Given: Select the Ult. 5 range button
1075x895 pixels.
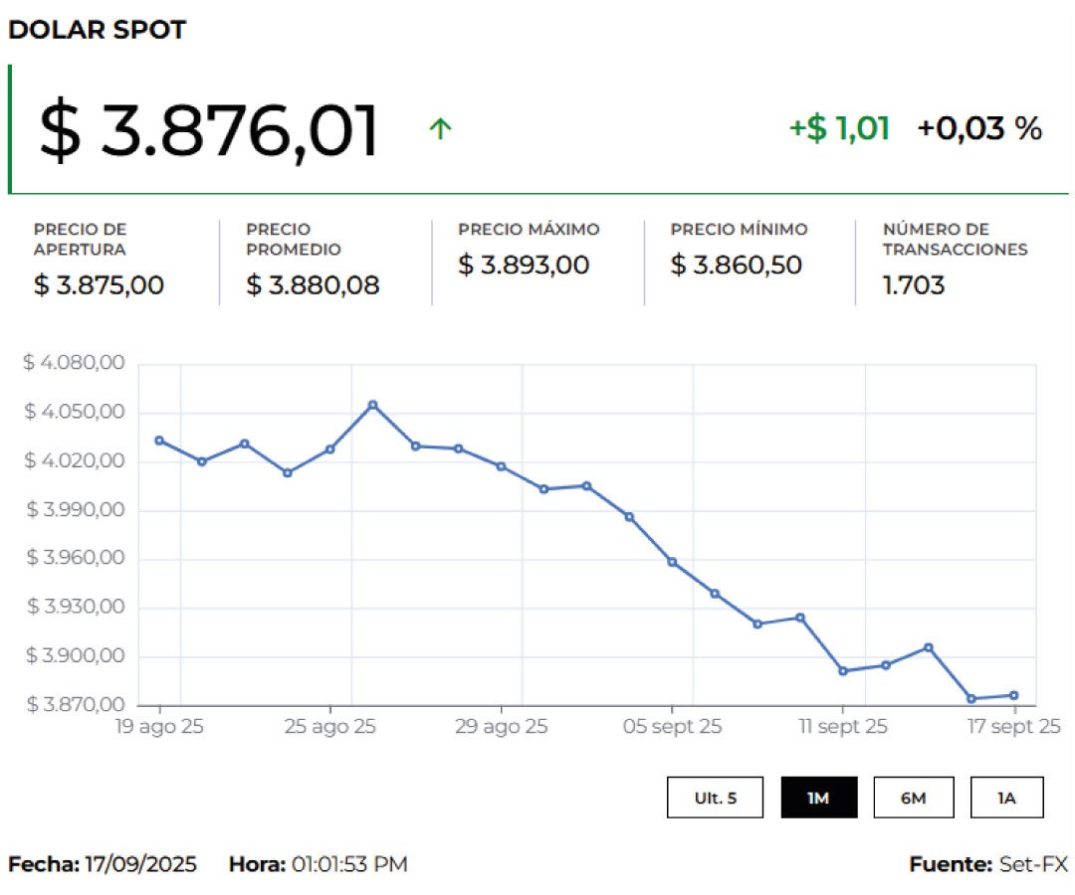Looking at the screenshot, I should (715, 798).
